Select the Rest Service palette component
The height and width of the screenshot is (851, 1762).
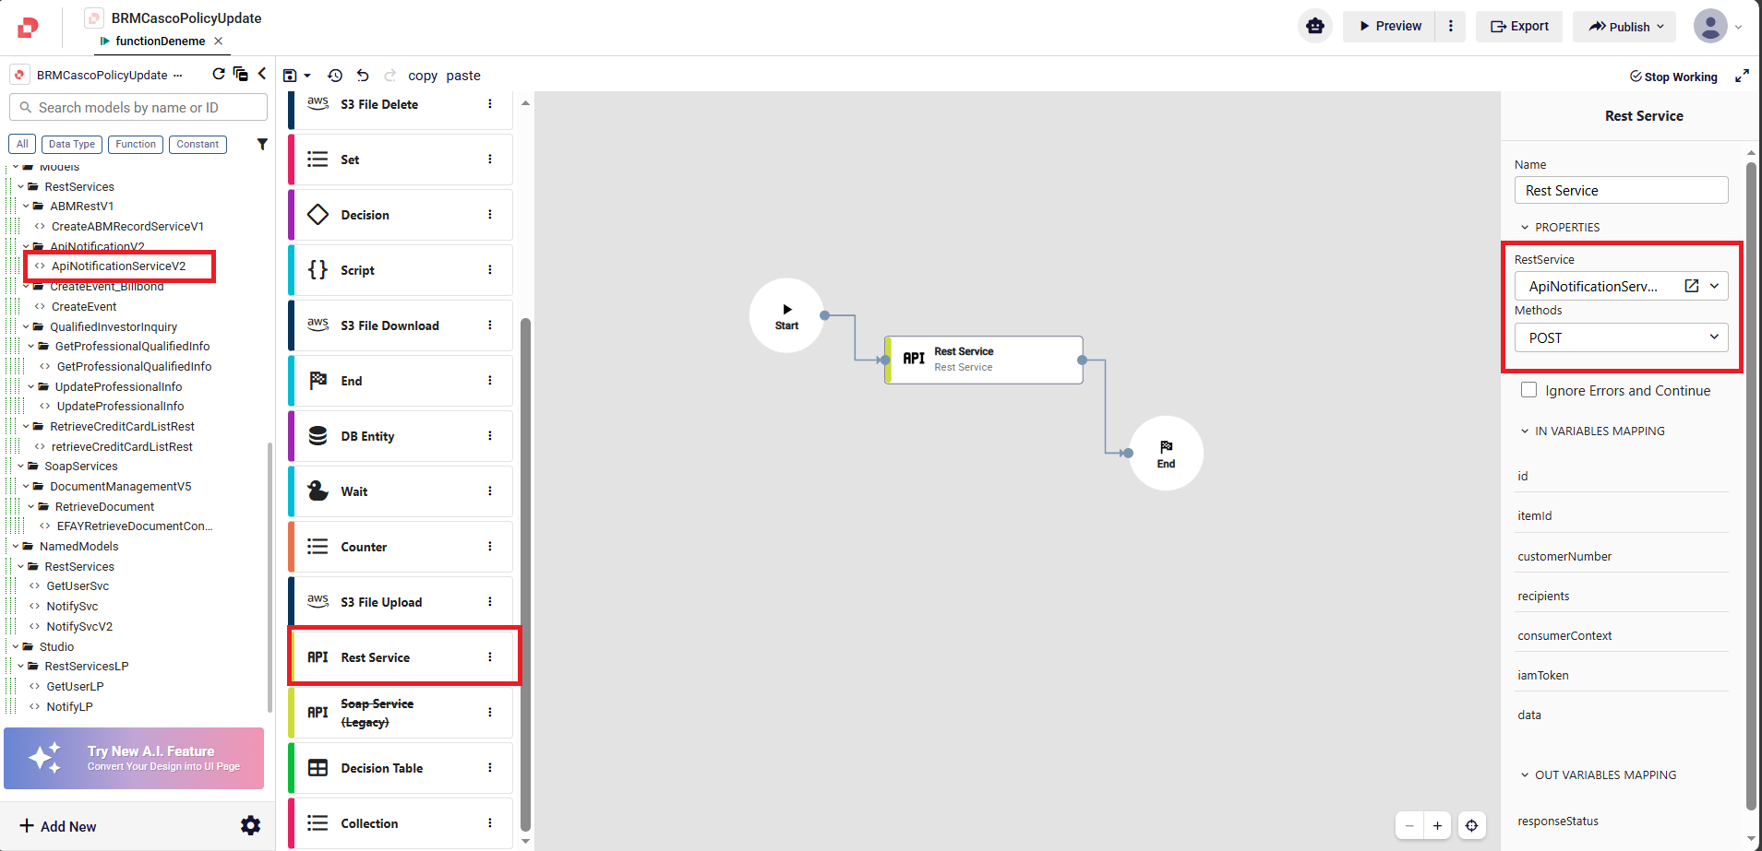401,657
